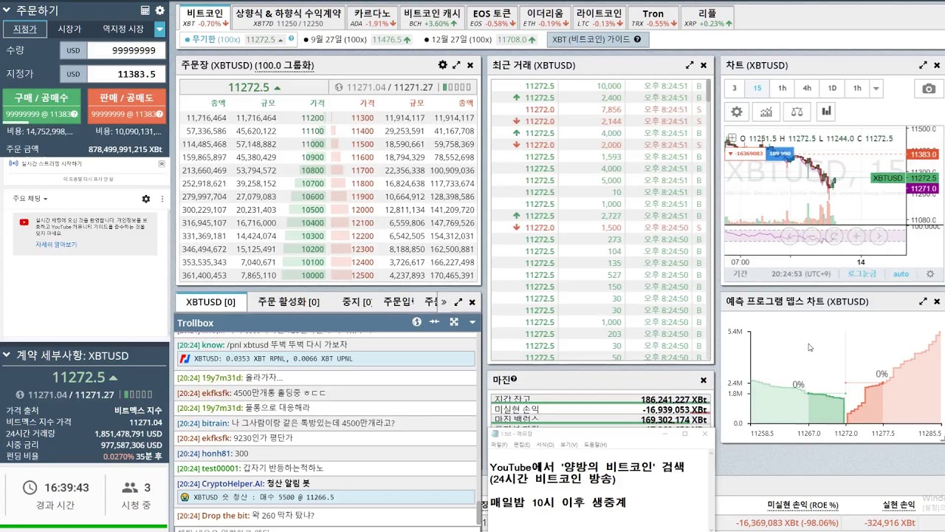This screenshot has width=945, height=532.
Task: Open the 주문 활성화 [0] tab
Action: click(x=289, y=301)
